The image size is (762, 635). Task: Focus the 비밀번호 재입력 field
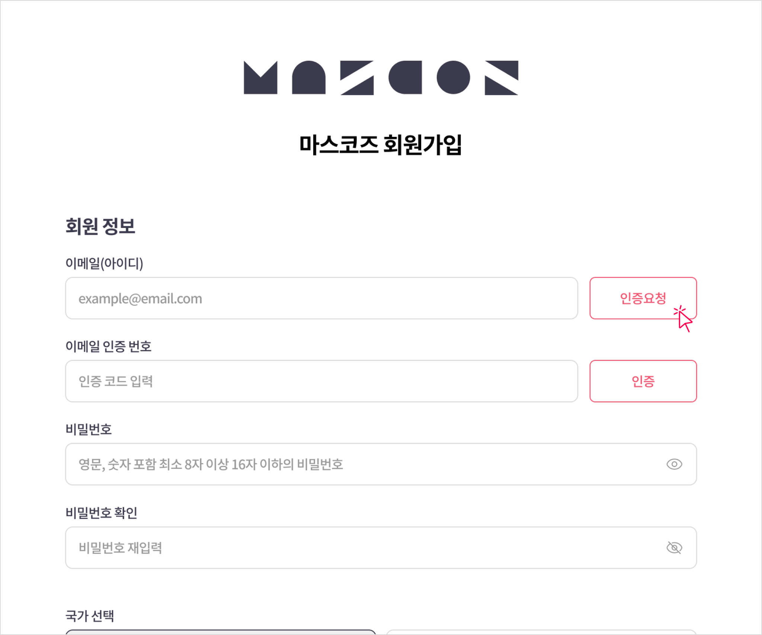(x=381, y=548)
